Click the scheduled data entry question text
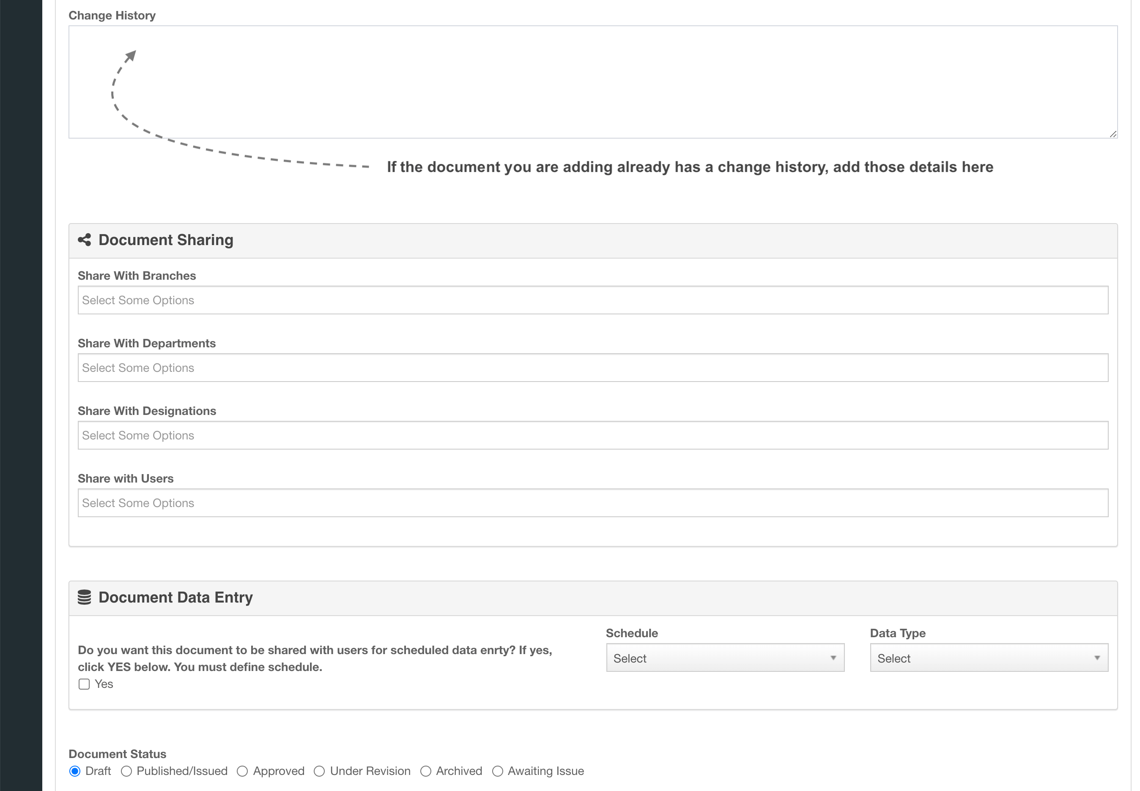Image resolution: width=1140 pixels, height=791 pixels. (x=315, y=658)
